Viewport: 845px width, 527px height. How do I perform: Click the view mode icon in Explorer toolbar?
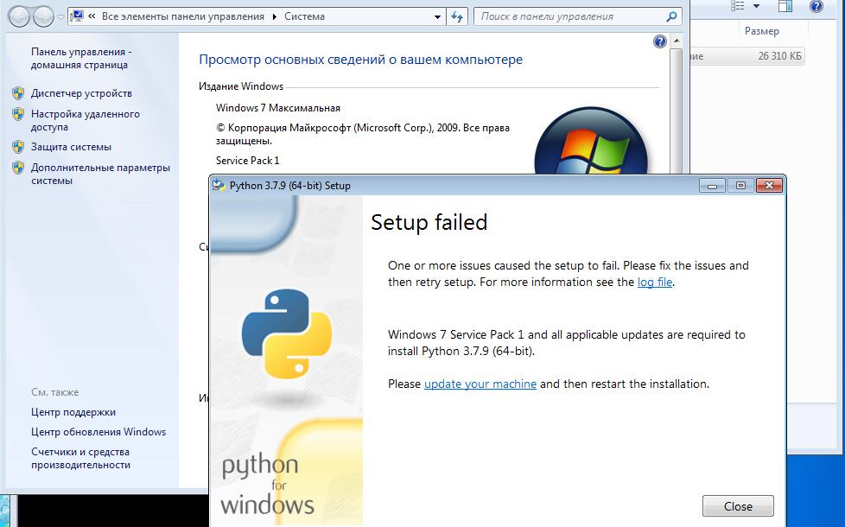pos(738,6)
